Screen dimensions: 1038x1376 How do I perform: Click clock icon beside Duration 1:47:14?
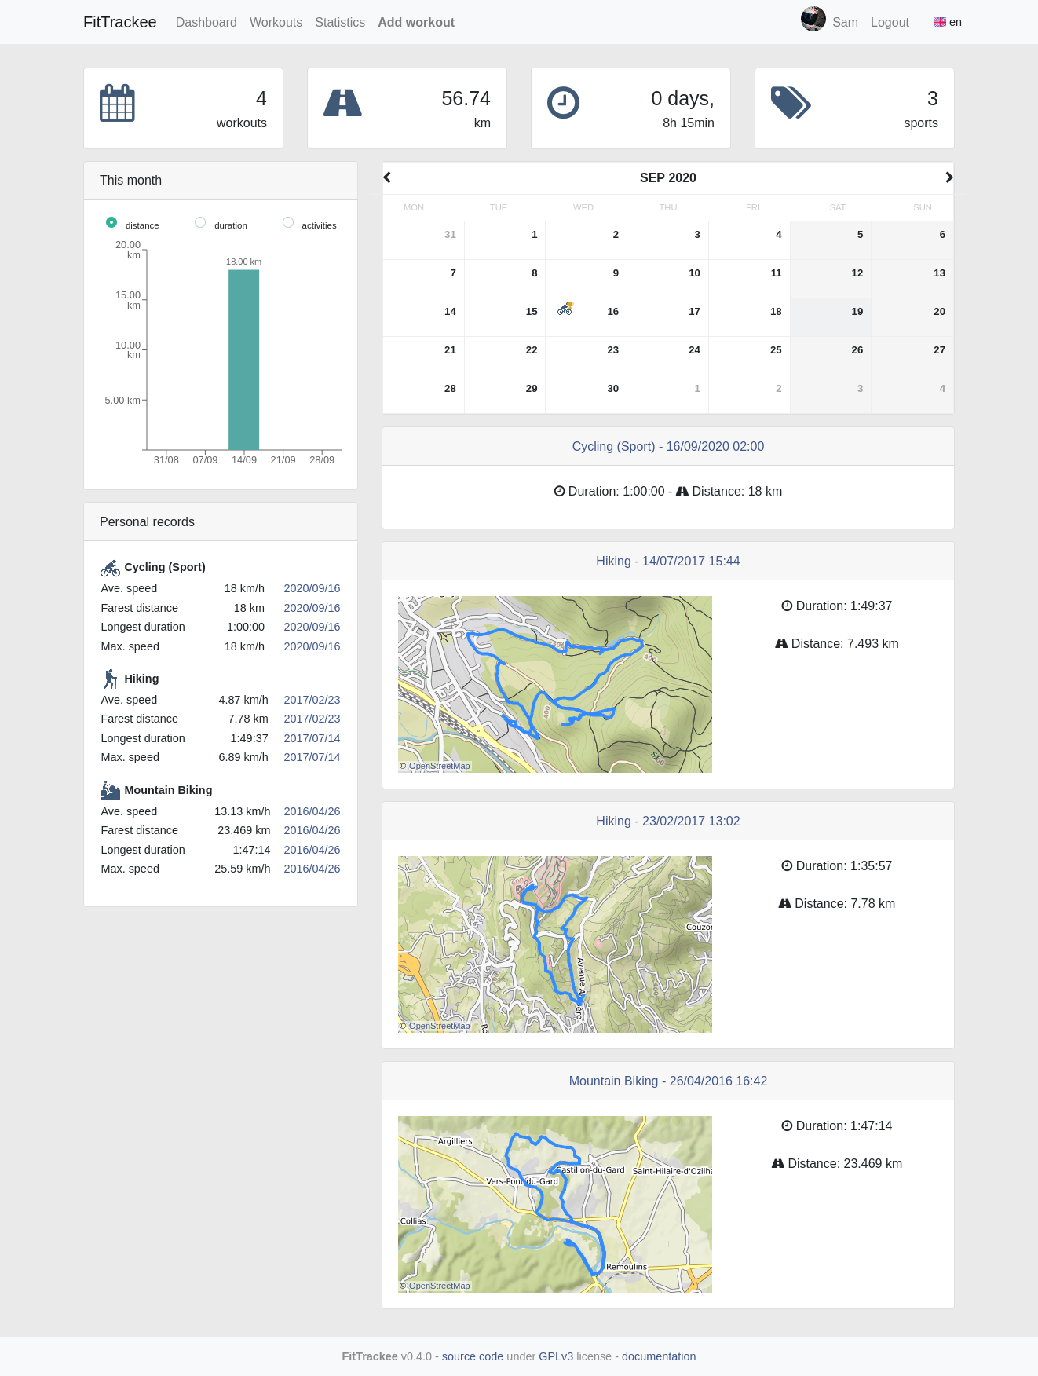(x=787, y=1126)
